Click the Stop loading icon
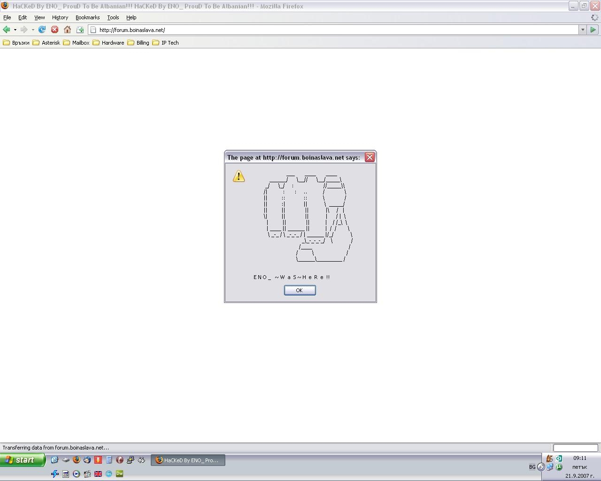601x481 pixels. tap(54, 30)
